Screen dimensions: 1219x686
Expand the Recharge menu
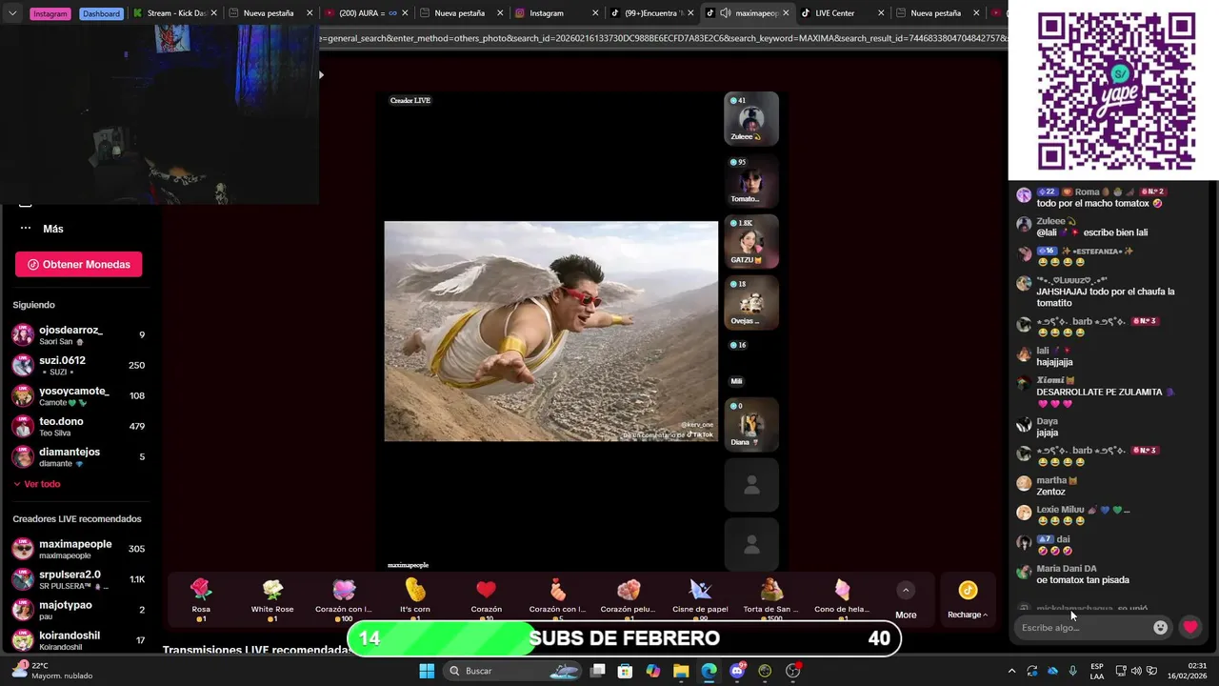coord(968,599)
